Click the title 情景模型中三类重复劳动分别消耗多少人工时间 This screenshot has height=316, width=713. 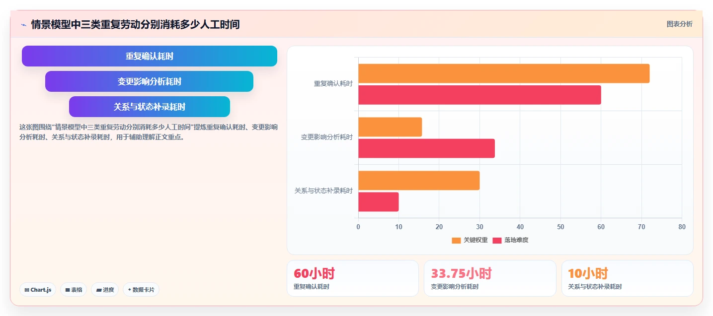tap(135, 24)
